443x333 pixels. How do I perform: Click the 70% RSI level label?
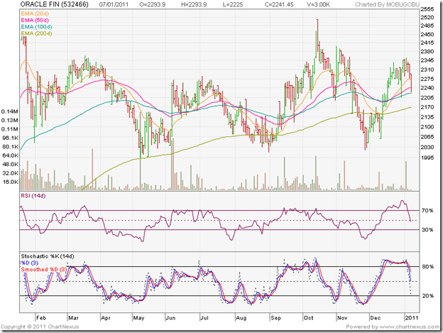coord(427,211)
